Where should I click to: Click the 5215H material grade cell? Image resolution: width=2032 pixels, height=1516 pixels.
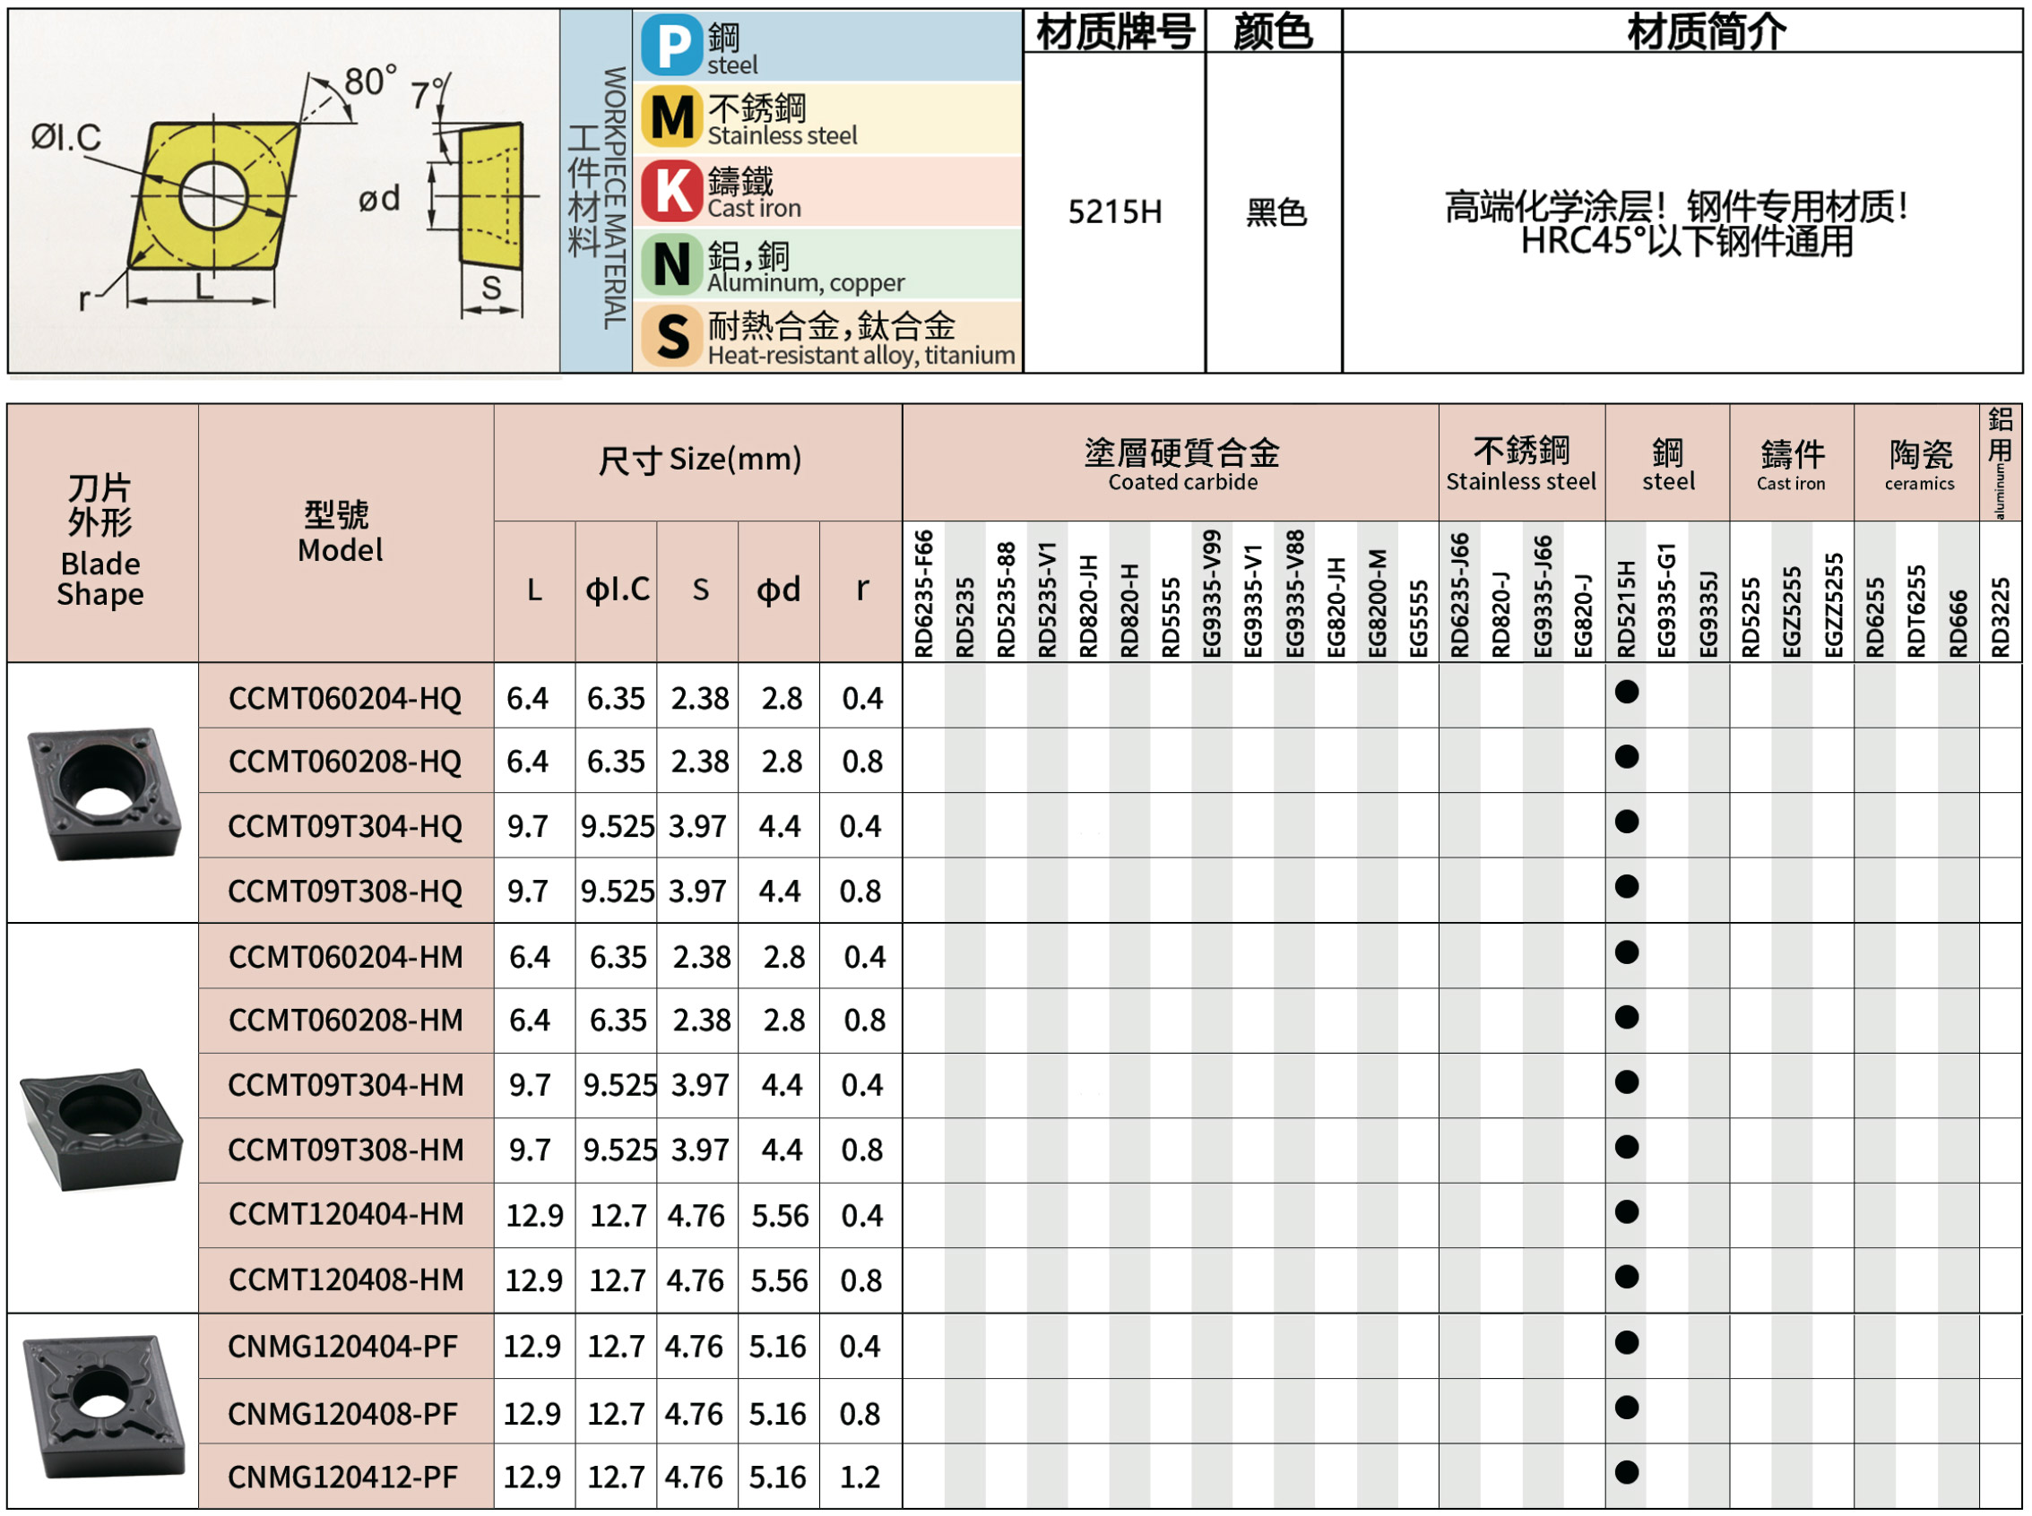1114,213
